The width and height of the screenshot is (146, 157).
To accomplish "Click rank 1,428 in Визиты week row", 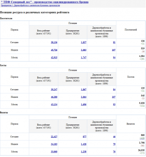I will coord(84,144).
